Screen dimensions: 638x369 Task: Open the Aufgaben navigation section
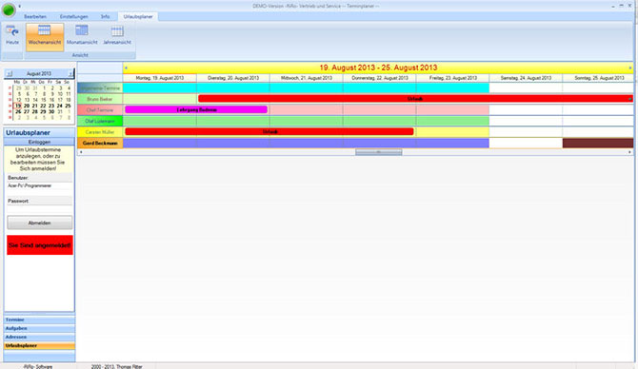tap(39, 328)
